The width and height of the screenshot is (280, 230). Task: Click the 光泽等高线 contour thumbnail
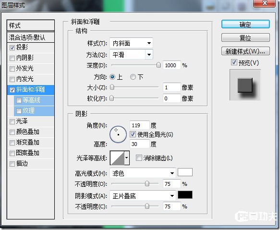coord(117,158)
